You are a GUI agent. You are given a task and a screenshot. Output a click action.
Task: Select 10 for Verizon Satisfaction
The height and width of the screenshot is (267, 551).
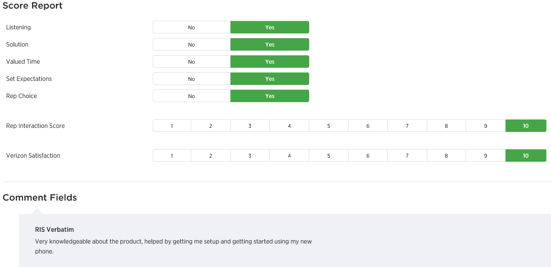pyautogui.click(x=526, y=156)
